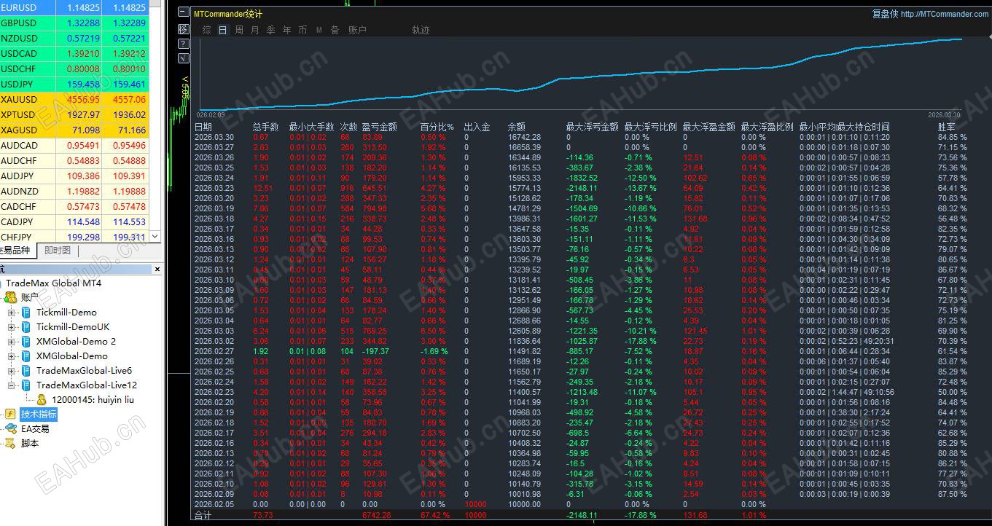992x526 pixels.
Task: Click the 盈亏金额 profit column header
Action: coord(380,127)
